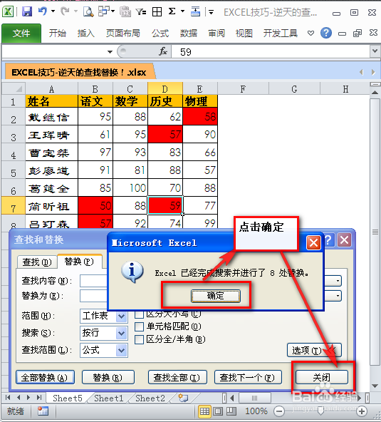
Task: Click the blue Help question mark icon
Action: click(326, 33)
